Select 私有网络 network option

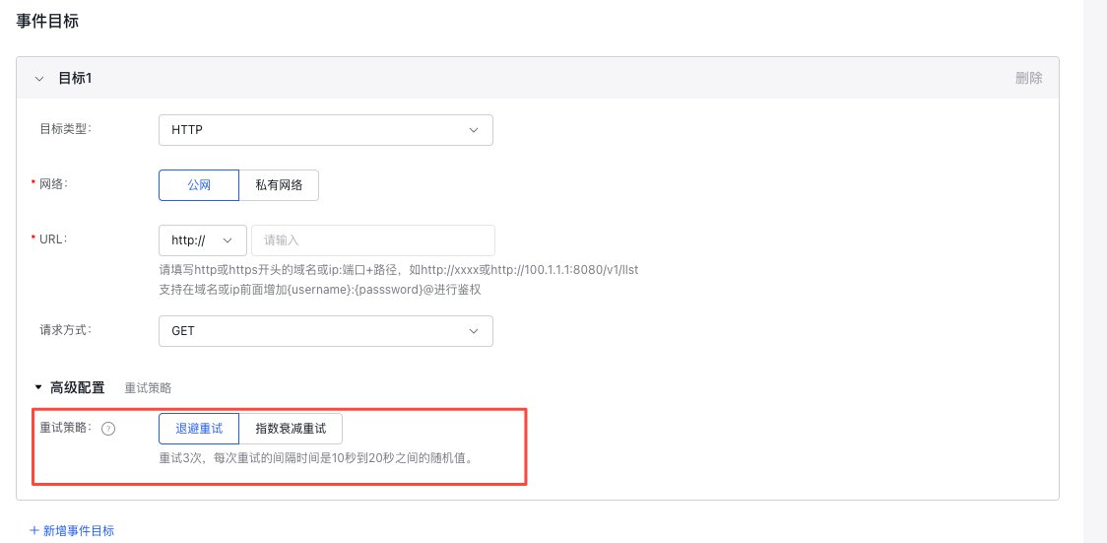[x=279, y=185]
